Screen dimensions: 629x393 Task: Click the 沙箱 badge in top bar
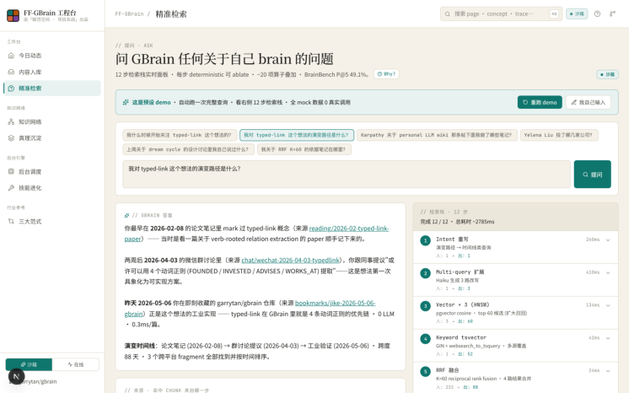(577, 14)
